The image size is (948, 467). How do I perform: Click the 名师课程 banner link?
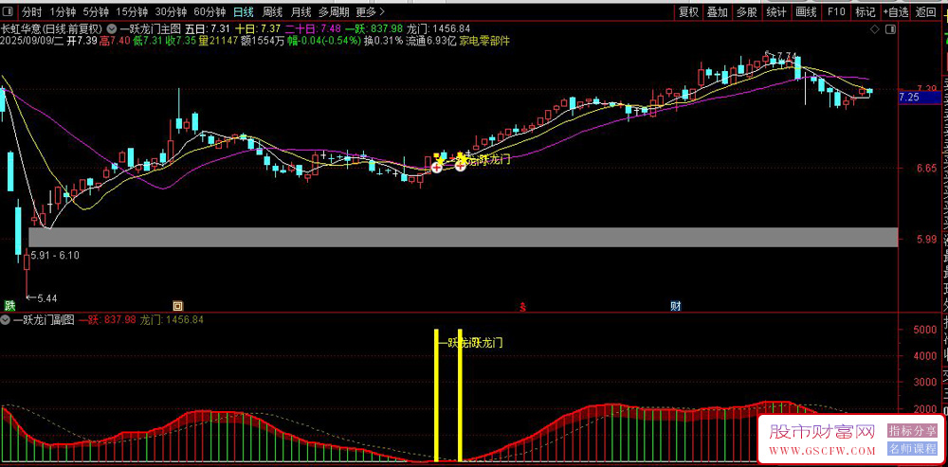(x=912, y=449)
